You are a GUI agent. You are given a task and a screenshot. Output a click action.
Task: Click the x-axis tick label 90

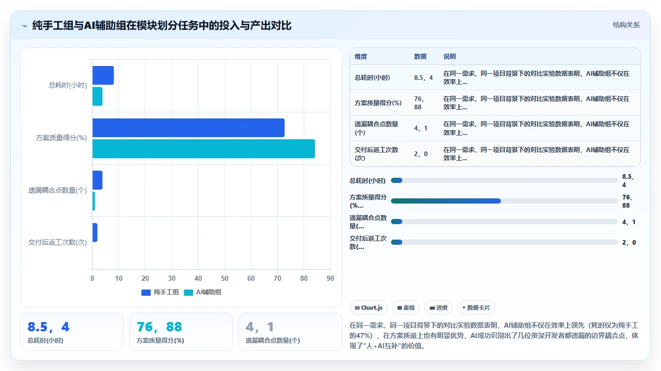pos(330,279)
